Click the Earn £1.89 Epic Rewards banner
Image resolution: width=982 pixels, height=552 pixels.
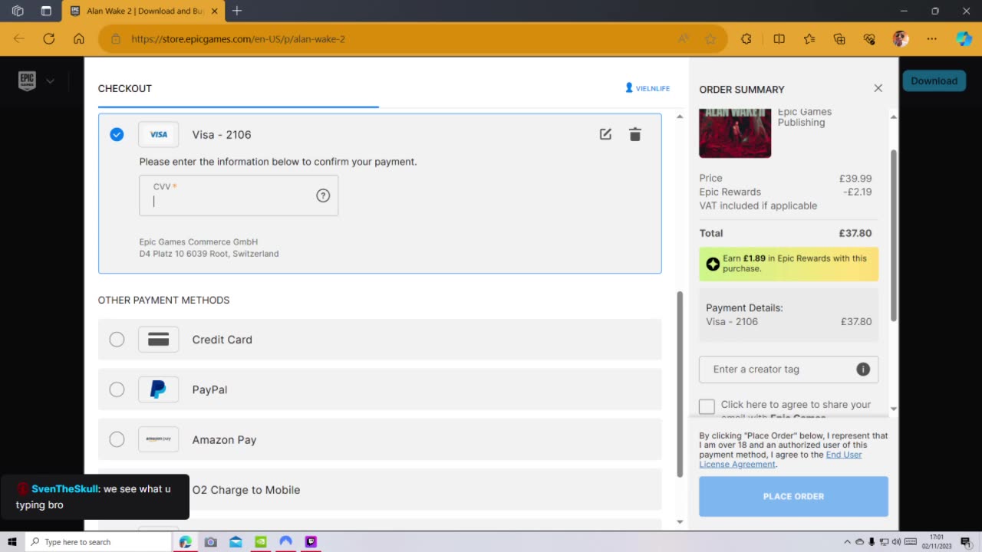coord(789,264)
